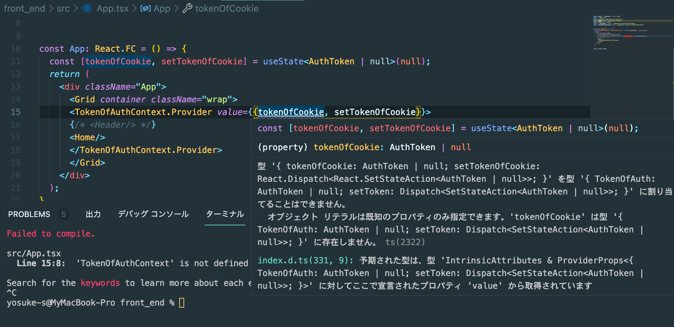Place cursor at the terminal prompt
Image resolution: width=674 pixels, height=327 pixels.
click(182, 303)
